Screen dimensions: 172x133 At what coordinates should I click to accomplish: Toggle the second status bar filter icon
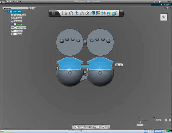[149, 131]
